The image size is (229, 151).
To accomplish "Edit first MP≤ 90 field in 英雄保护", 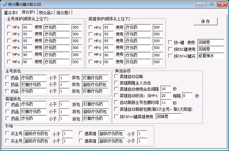I will tap(108, 55).
